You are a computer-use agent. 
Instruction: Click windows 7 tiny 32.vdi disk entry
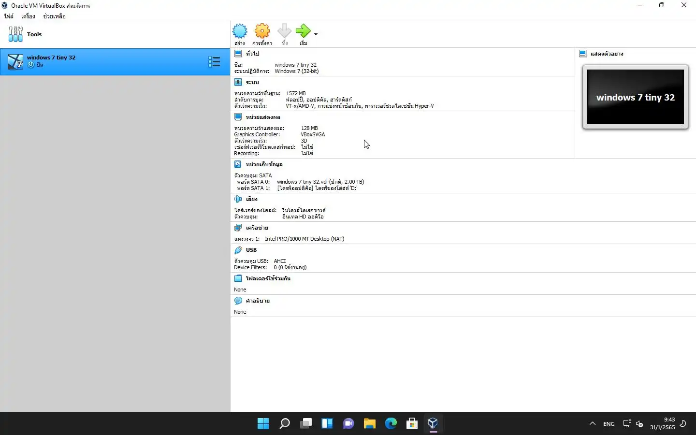320,182
